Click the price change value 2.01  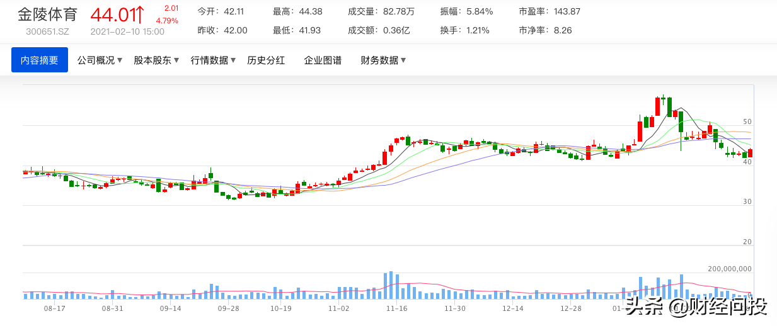(x=171, y=8)
